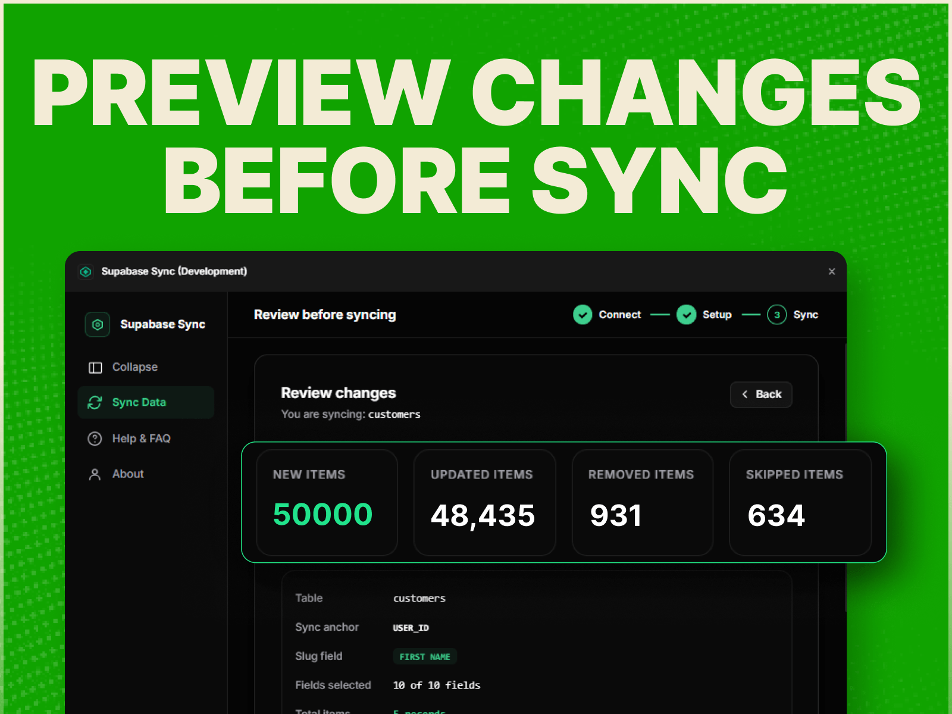Click the 'Slug field' row label
952x714 pixels.
(319, 656)
